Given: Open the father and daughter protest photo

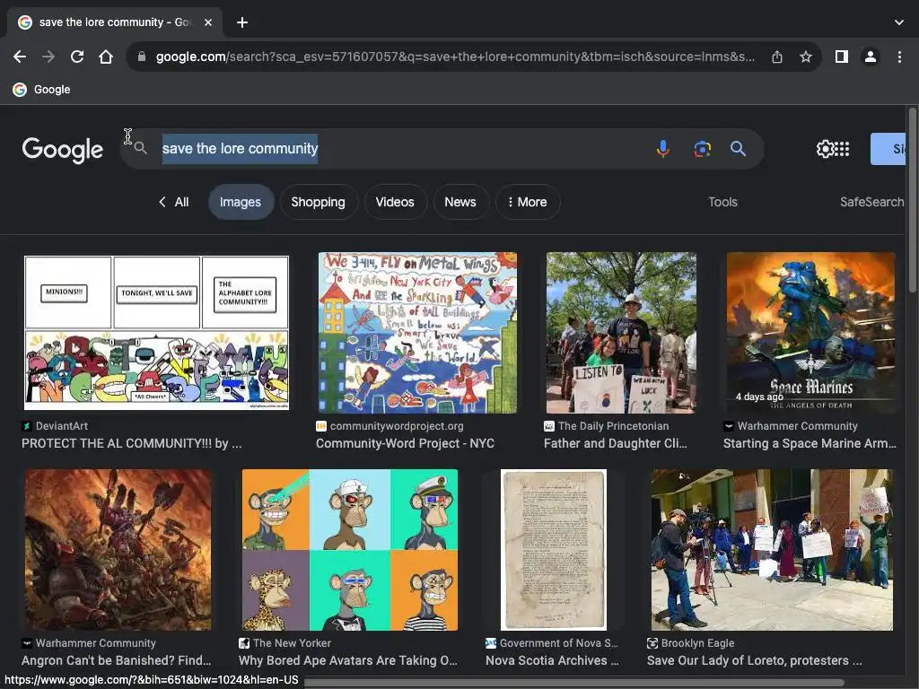Looking at the screenshot, I should (x=621, y=333).
